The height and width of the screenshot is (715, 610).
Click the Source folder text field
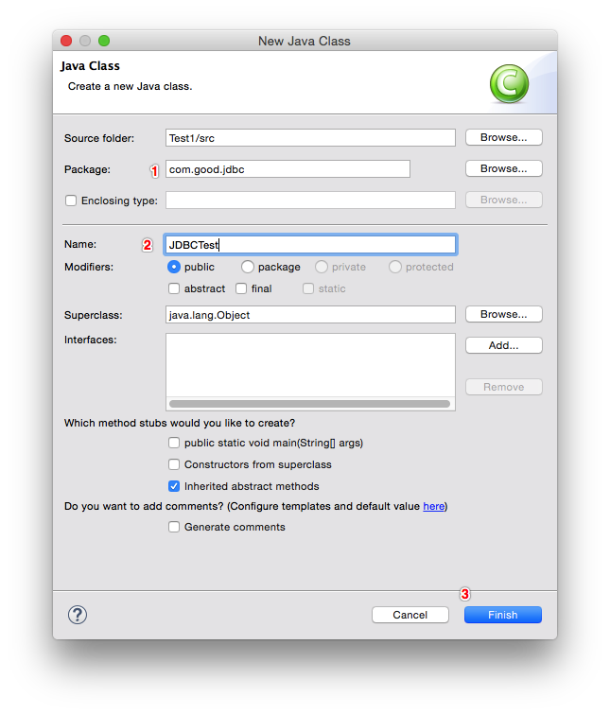tap(310, 138)
